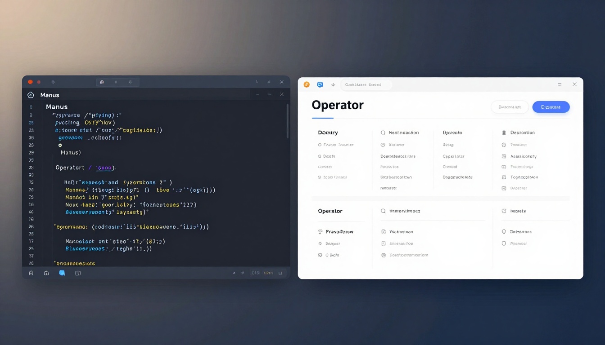Click the orange round icon in Operator window header
Viewport: 605px width, 345px height.
coord(307,84)
